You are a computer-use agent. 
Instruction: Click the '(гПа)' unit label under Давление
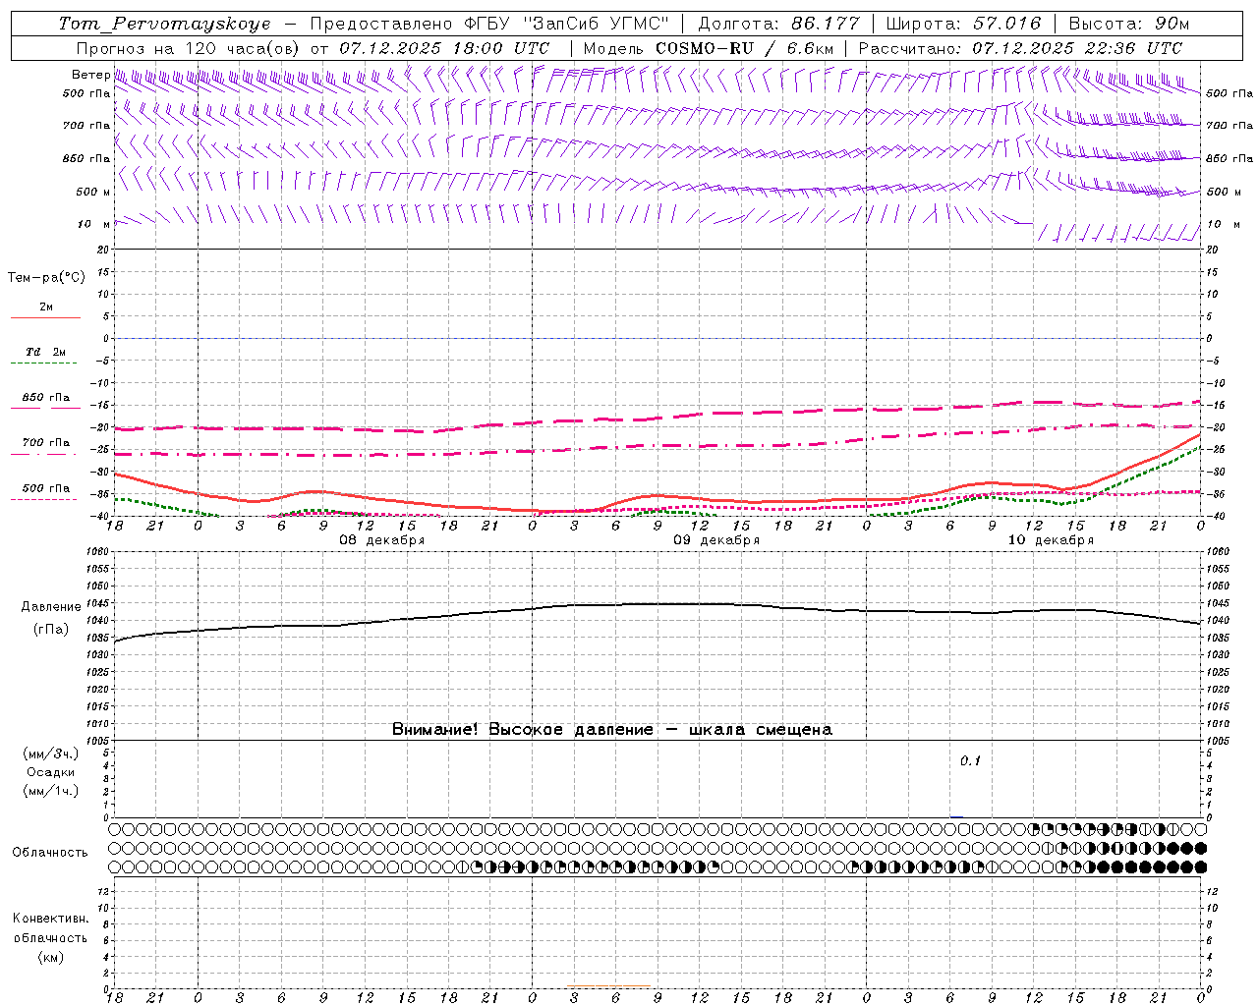click(x=51, y=630)
